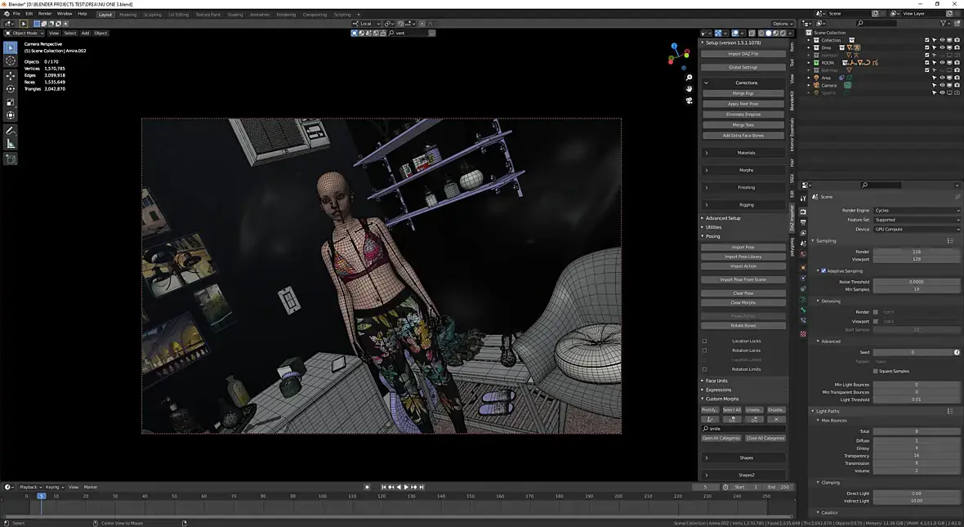Open the Render menu
This screenshot has height=527, width=964.
point(45,14)
